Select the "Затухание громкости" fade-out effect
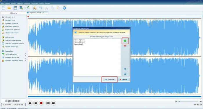This screenshot has height=109, width=203. tap(10, 33)
